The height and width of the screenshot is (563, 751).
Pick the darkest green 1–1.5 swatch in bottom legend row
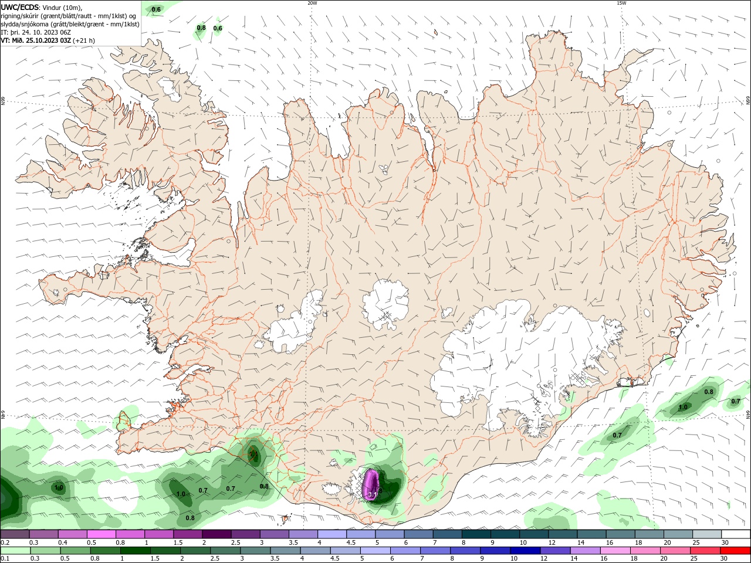(135, 551)
